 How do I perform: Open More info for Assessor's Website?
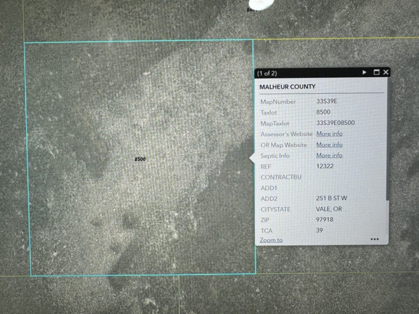click(x=329, y=134)
